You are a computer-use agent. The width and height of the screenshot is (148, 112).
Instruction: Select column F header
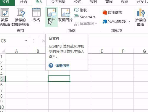[123, 51]
